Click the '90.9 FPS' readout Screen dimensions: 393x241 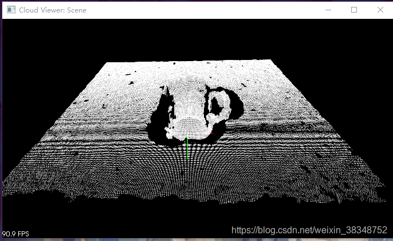coord(15,234)
